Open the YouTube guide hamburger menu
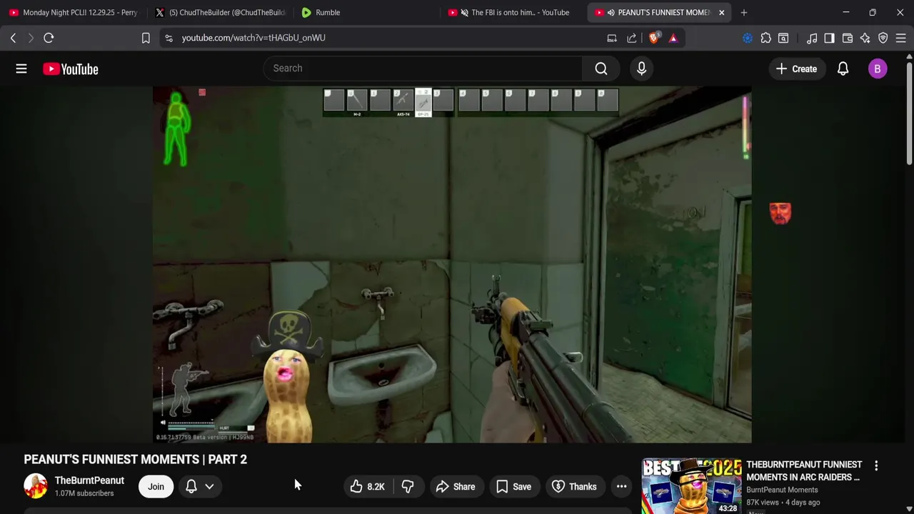914x514 pixels. click(21, 69)
